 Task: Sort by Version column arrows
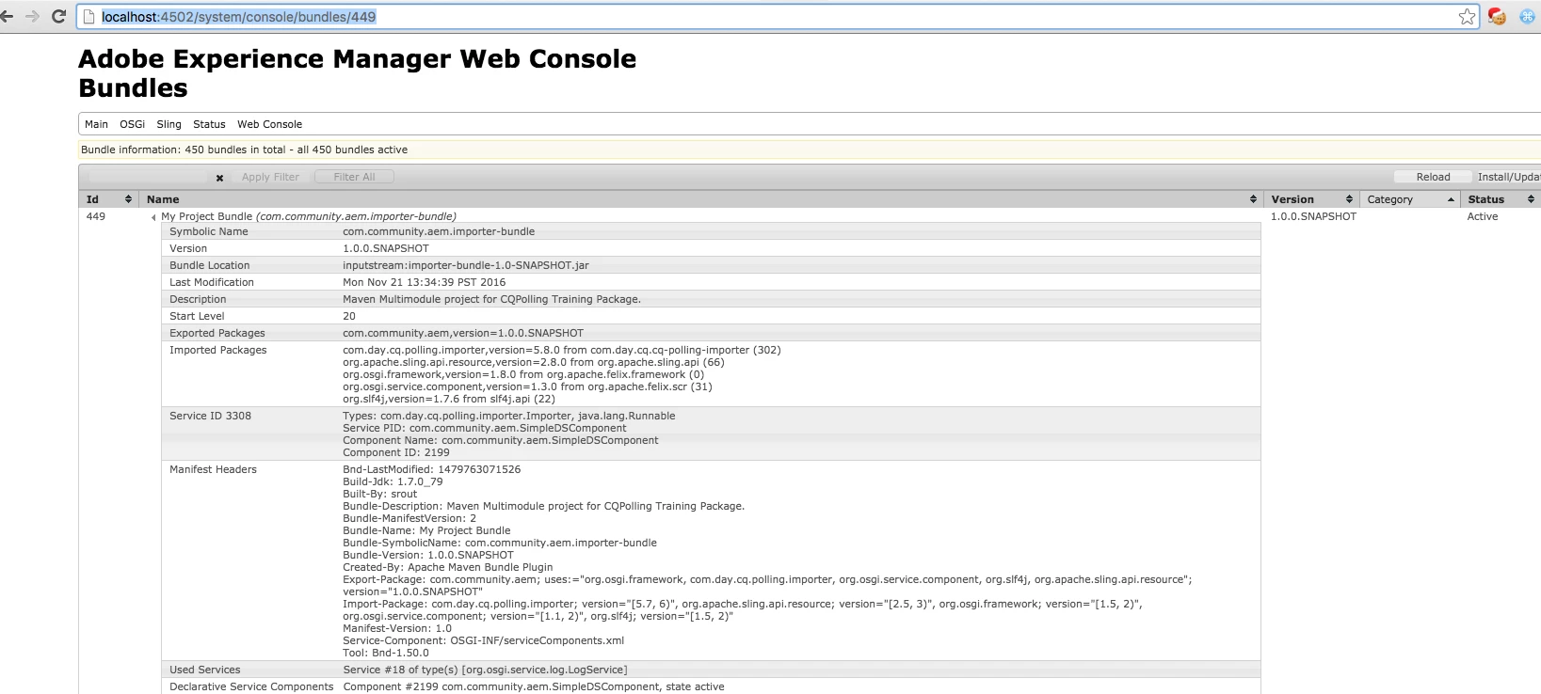[1349, 199]
